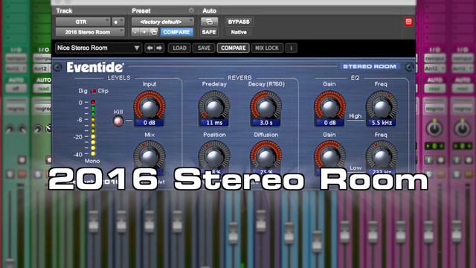Open the plugin settings librarian icon

coord(154,32)
